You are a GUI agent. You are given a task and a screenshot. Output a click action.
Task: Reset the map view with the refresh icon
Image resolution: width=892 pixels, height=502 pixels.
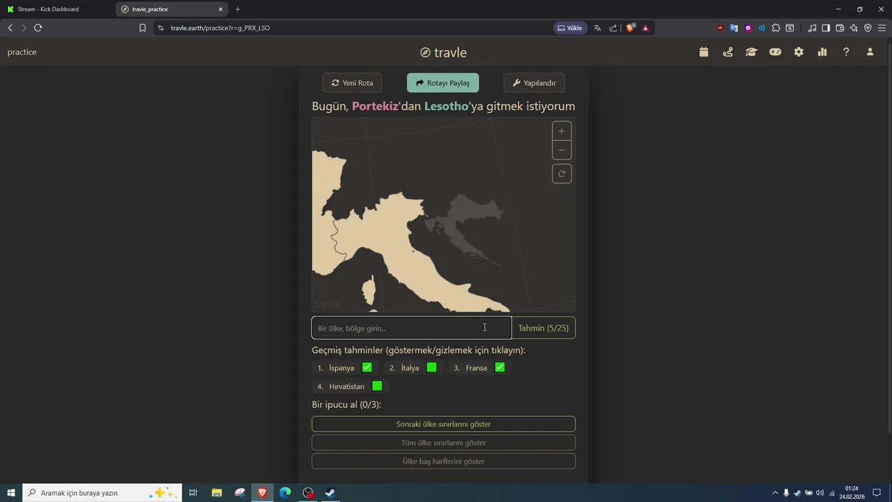(x=562, y=174)
